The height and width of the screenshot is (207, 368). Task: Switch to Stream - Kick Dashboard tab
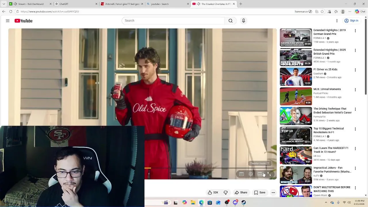point(30,4)
